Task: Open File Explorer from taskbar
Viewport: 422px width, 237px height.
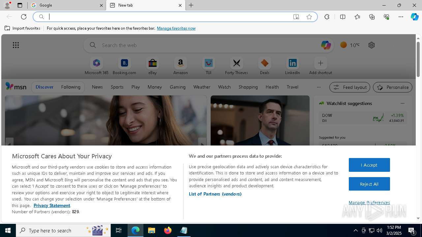Action: (152, 230)
